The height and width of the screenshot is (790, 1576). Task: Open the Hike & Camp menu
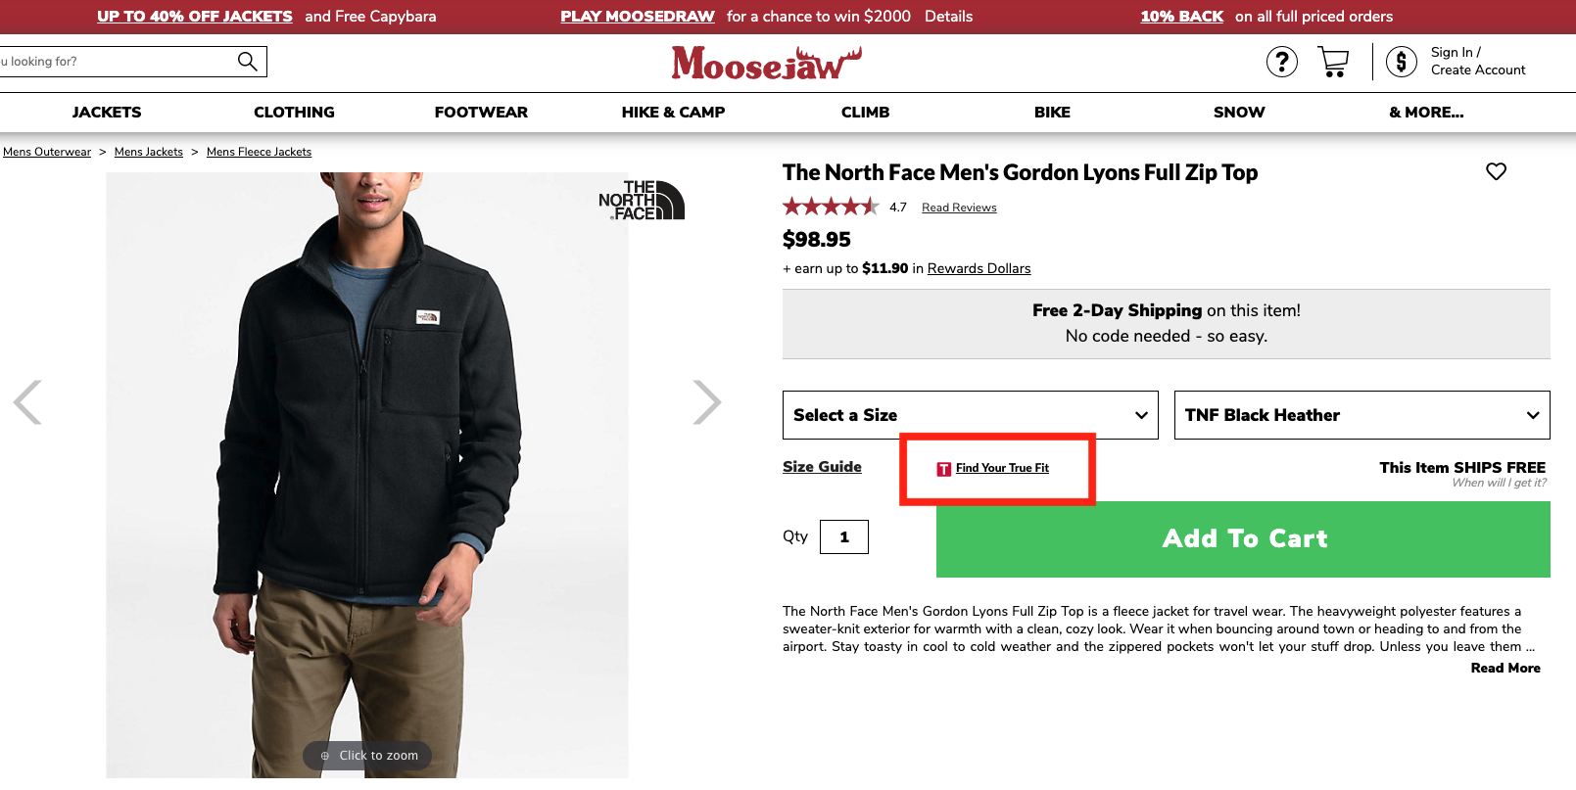pos(673,113)
